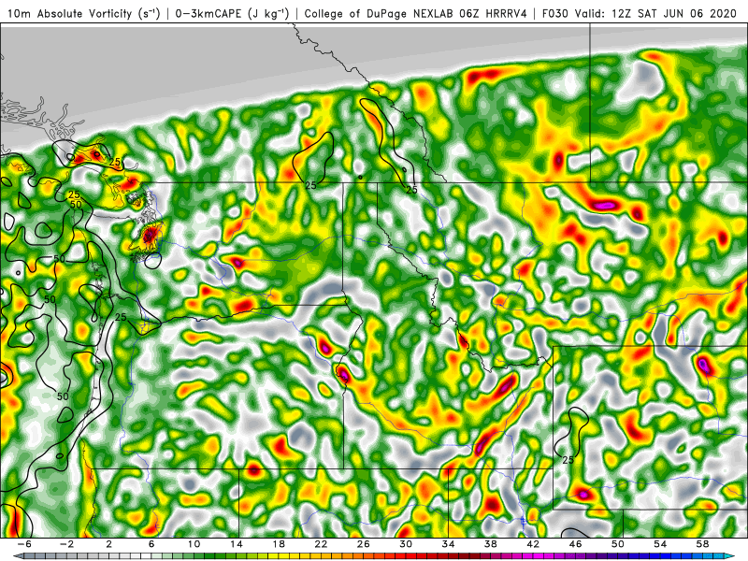Click the '30' colorbar tick label

pyautogui.click(x=406, y=544)
